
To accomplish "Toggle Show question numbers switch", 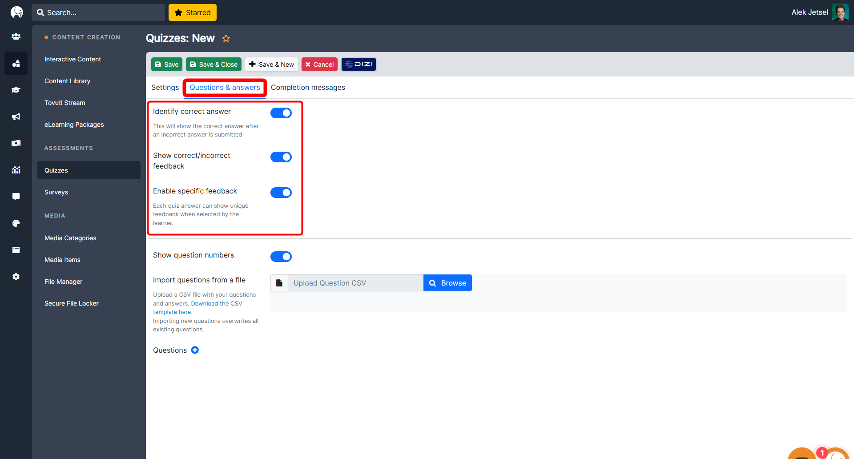I will click(281, 257).
